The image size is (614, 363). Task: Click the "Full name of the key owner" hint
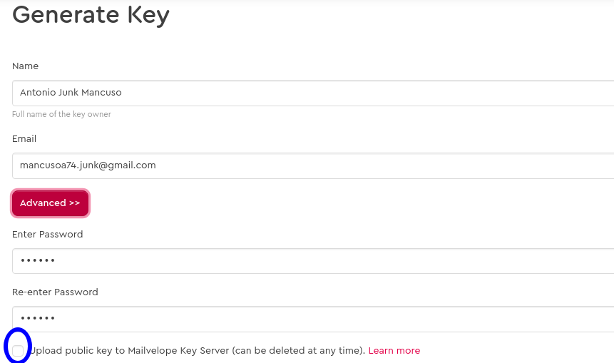point(61,114)
